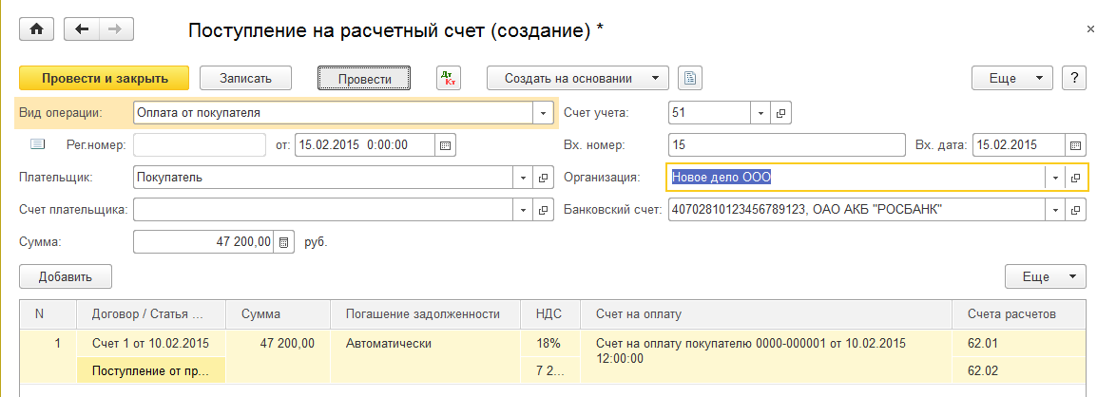This screenshot has width=1097, height=397.
Task: Open calendar picker for Вх. дата
Action: pos(1076,145)
